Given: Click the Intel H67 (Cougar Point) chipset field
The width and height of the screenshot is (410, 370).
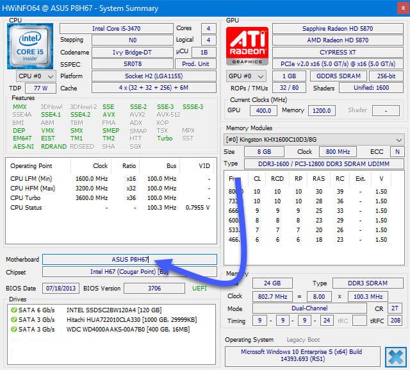Looking at the screenshot, I should (129, 272).
